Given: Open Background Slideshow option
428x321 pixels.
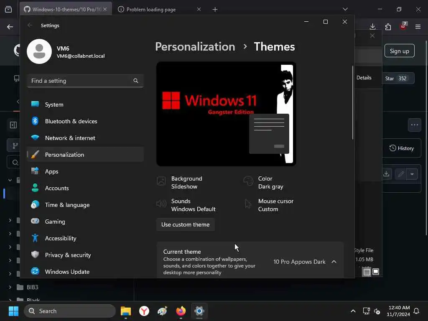Looking at the screenshot, I should click(x=180, y=182).
